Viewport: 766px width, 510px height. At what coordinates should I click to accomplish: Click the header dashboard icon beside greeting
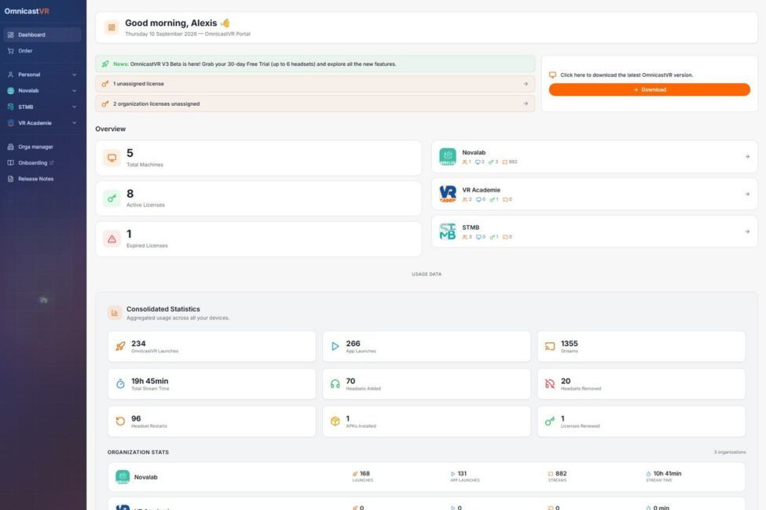point(112,27)
